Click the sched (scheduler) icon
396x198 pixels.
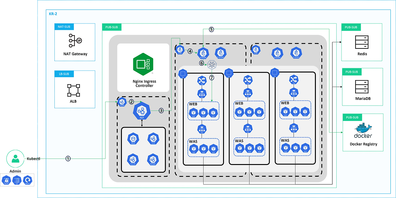(x=153, y=160)
